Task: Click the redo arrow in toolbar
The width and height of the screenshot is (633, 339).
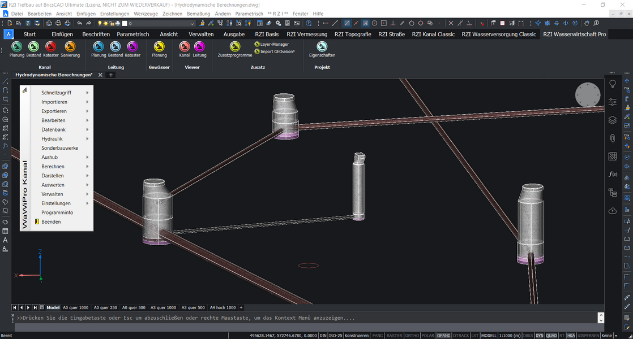Action: coord(88,23)
